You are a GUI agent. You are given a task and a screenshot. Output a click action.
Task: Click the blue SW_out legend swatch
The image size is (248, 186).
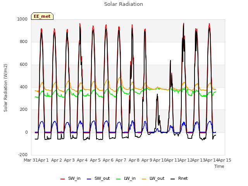click(x=89, y=179)
